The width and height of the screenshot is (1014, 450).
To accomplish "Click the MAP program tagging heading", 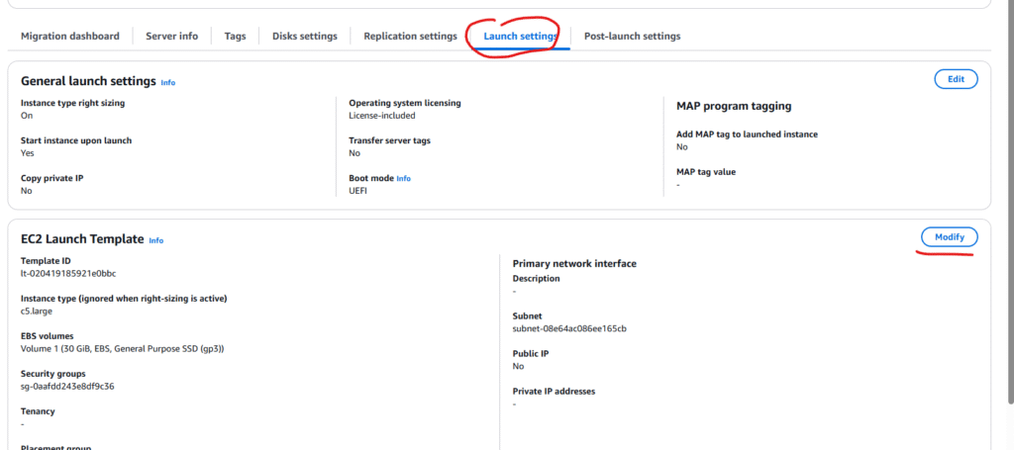I will coord(734,106).
